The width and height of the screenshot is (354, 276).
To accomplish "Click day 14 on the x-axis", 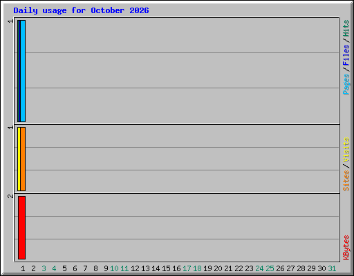I will tap(156, 268).
